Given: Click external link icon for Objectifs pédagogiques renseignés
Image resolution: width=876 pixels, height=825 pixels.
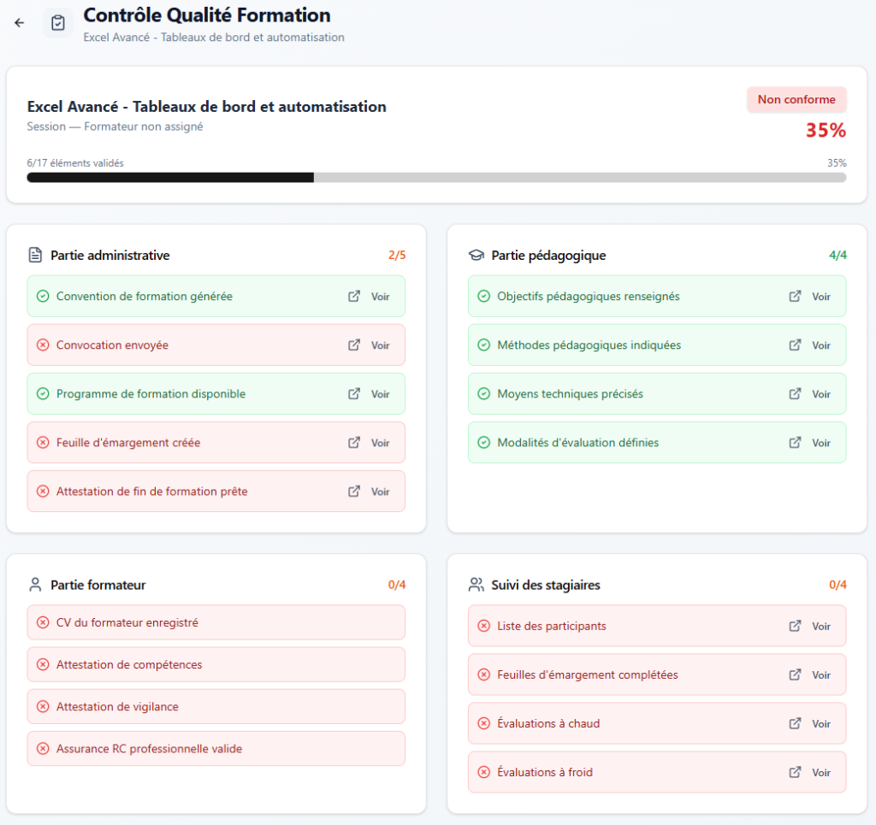Looking at the screenshot, I should click(795, 297).
